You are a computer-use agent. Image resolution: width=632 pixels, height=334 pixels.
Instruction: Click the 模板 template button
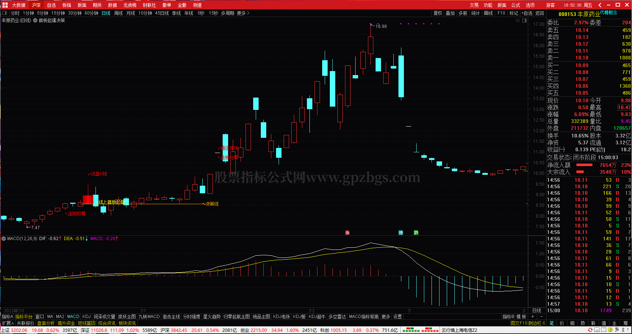pyautogui.click(x=521, y=317)
